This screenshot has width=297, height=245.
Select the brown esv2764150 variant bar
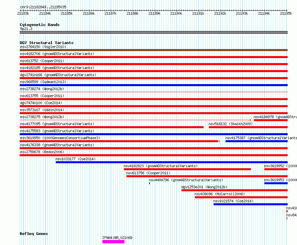point(154,50)
